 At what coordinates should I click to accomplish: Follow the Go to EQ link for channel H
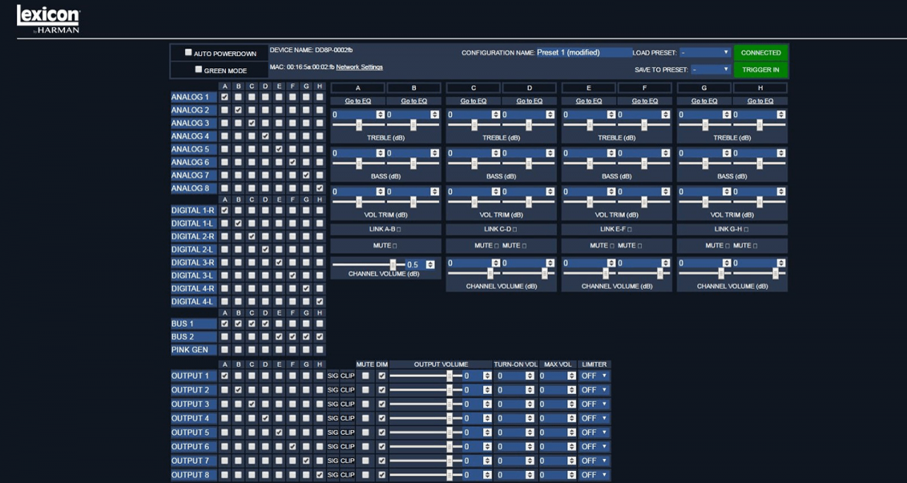point(760,101)
